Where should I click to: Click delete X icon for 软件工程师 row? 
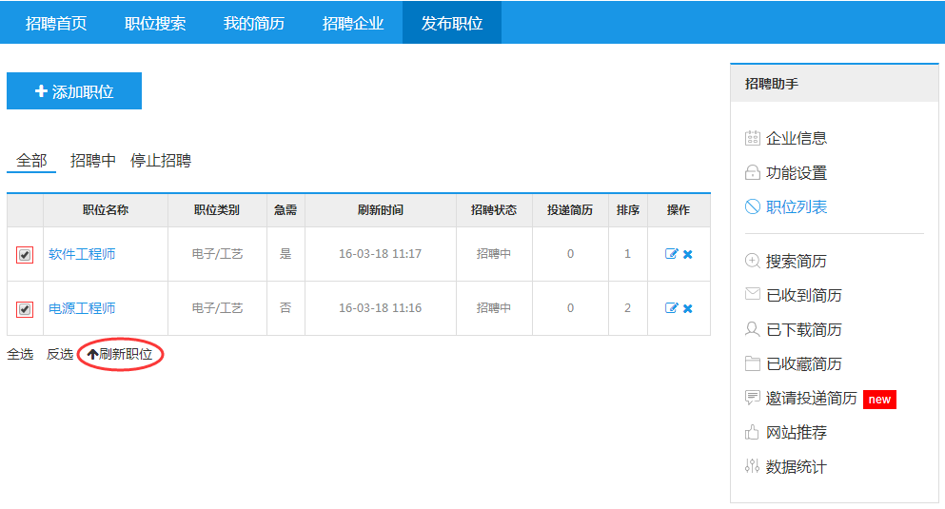click(688, 254)
